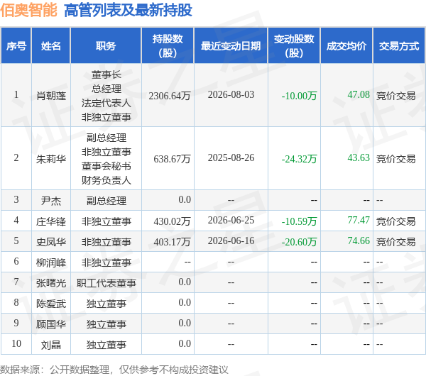Click 竞价交易 in 肖朝蓬's row
This screenshot has height=376, width=426.
pos(396,96)
